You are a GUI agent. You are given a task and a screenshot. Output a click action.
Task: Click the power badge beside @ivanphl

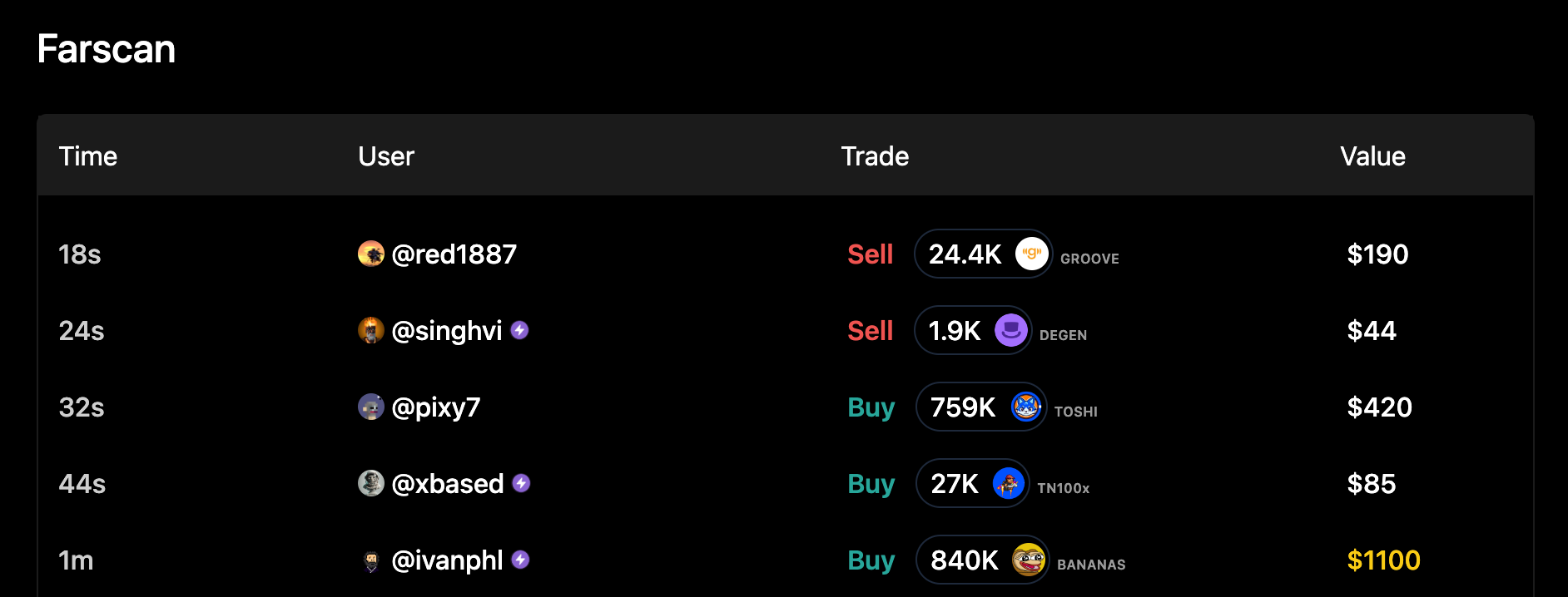tap(520, 560)
